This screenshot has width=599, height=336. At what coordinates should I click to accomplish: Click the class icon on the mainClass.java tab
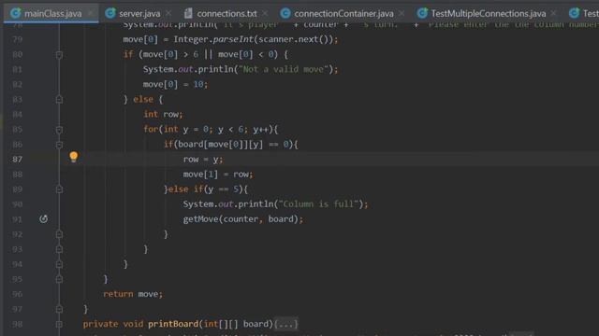tap(15, 13)
